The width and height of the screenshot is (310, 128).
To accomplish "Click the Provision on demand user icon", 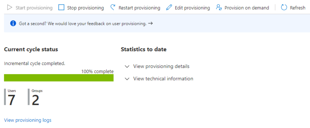I will 219,8.
